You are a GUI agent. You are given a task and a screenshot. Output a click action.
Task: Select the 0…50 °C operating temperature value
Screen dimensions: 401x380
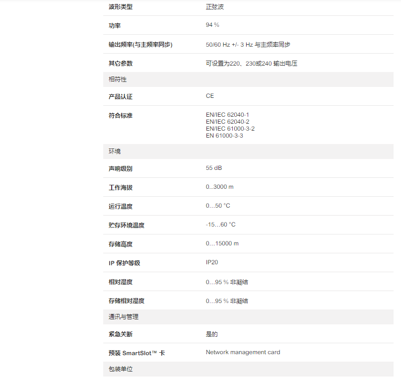pos(218,206)
